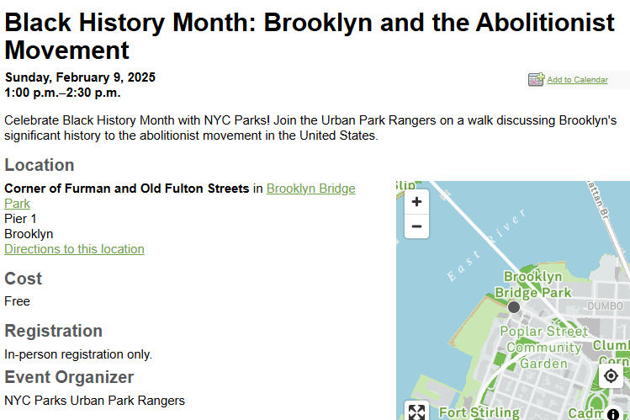Viewport: 630px width, 420px height.
Task: Open the Brooklyn Bridge Park link
Action: coord(180,196)
